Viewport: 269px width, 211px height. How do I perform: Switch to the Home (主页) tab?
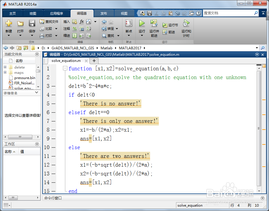coord(13,13)
